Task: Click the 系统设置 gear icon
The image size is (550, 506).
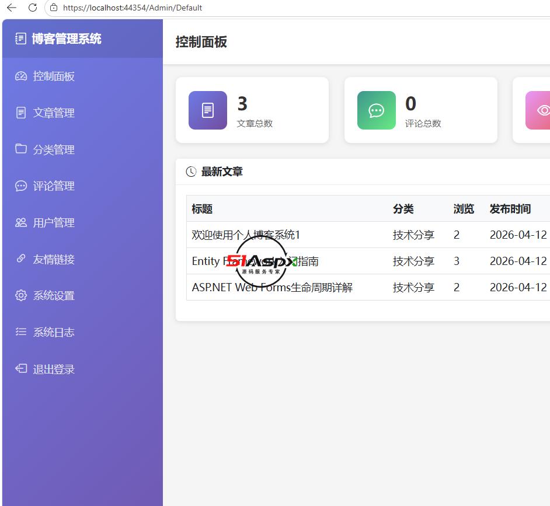Action: 21,295
